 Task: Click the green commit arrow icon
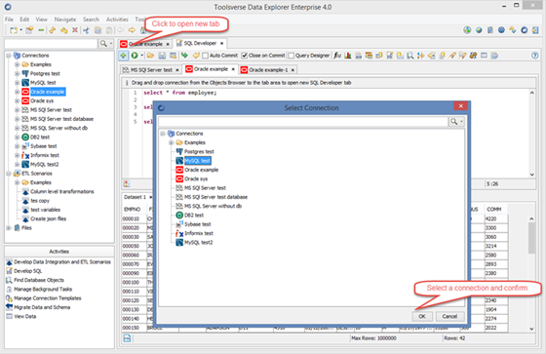184,56
